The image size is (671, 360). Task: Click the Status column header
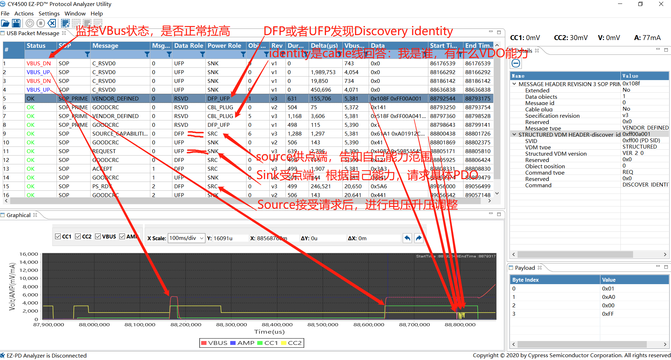point(40,46)
